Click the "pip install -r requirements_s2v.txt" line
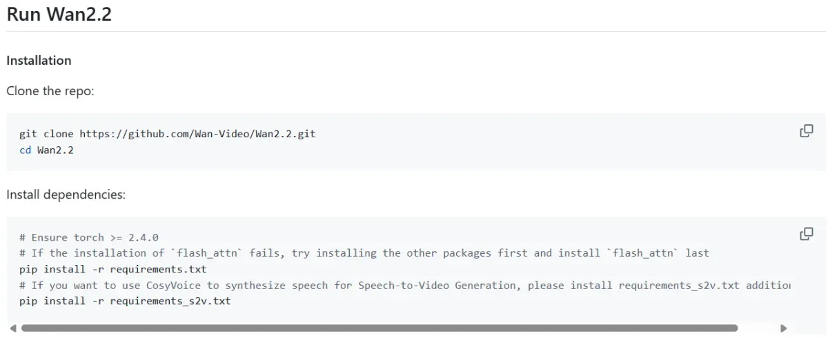Image resolution: width=828 pixels, height=338 pixels. 125,301
